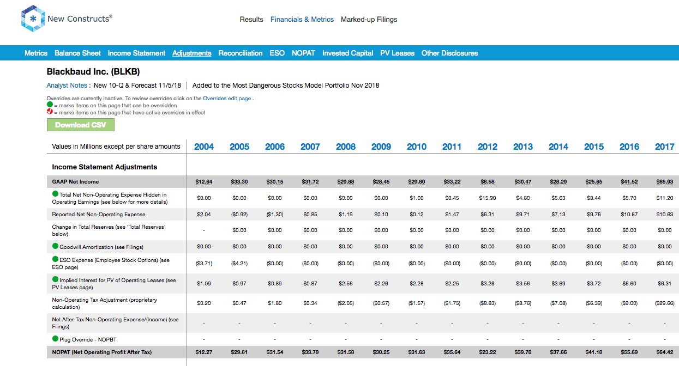Click the Change in Total Reserves row label
Screen dimensions: 679x366
[109, 230]
